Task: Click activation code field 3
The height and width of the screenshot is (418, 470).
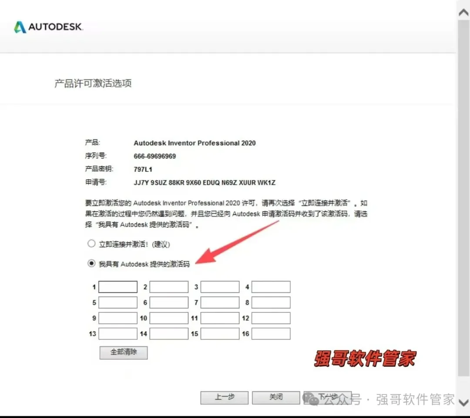Action: point(220,287)
